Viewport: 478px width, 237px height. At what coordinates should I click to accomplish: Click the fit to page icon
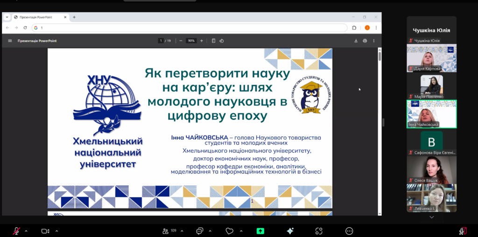[214, 41]
